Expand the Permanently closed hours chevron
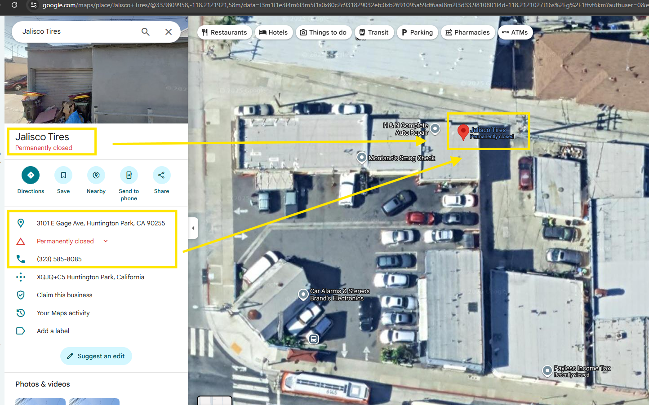This screenshot has height=405, width=649. click(x=106, y=241)
